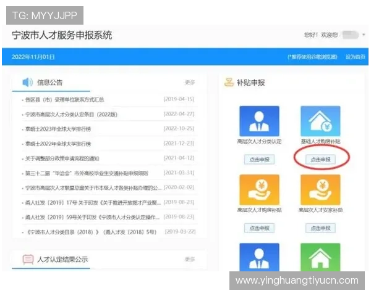
Task: Open 《宁波市人才分类目录(2018)》 announcement
Action: (91, 232)
